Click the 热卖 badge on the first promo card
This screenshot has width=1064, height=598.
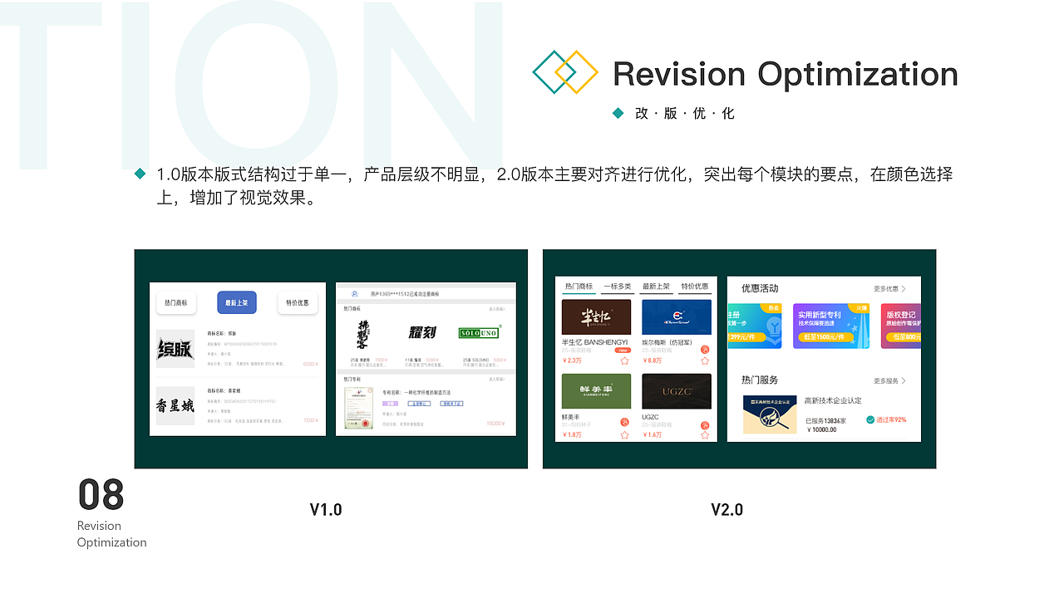[x=774, y=308]
